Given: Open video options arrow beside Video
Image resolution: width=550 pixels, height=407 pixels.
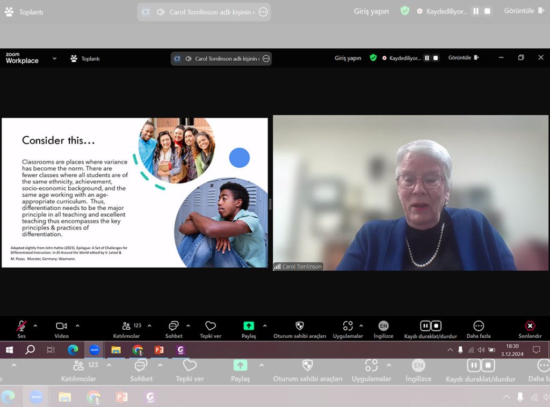Looking at the screenshot, I should (77, 325).
